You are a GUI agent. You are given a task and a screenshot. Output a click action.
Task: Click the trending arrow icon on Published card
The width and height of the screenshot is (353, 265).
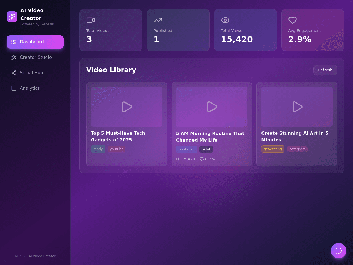coord(158,20)
